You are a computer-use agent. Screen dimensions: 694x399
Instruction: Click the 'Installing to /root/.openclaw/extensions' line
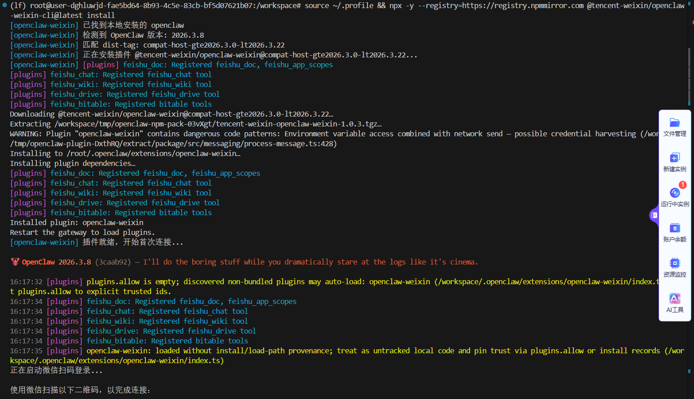(125, 153)
